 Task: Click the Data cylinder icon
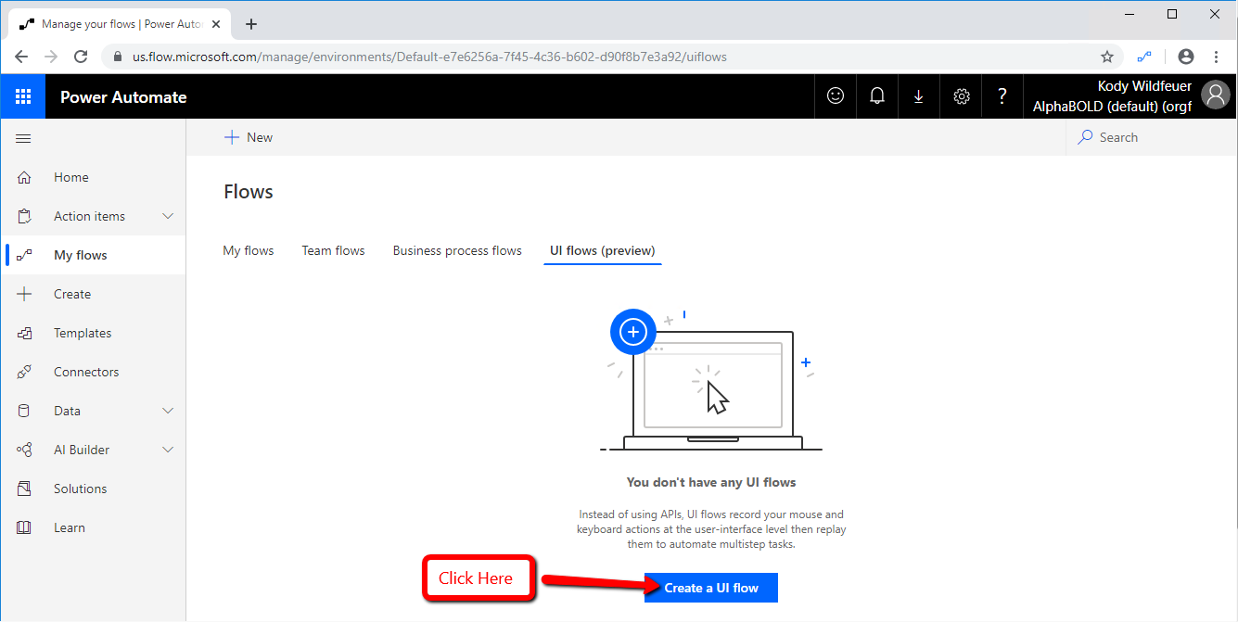click(x=24, y=411)
